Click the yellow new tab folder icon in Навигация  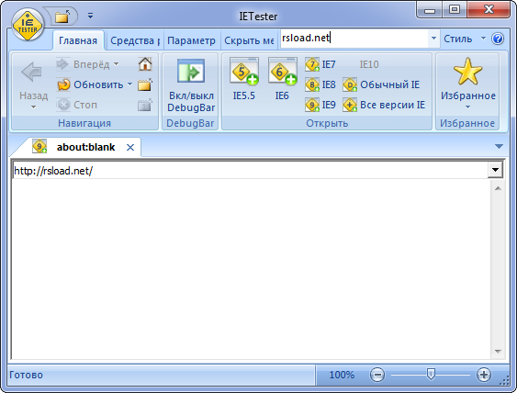[x=145, y=84]
